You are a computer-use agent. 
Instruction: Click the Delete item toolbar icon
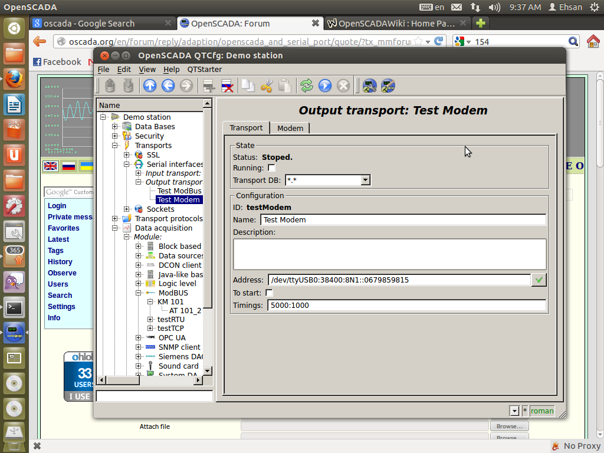click(226, 86)
